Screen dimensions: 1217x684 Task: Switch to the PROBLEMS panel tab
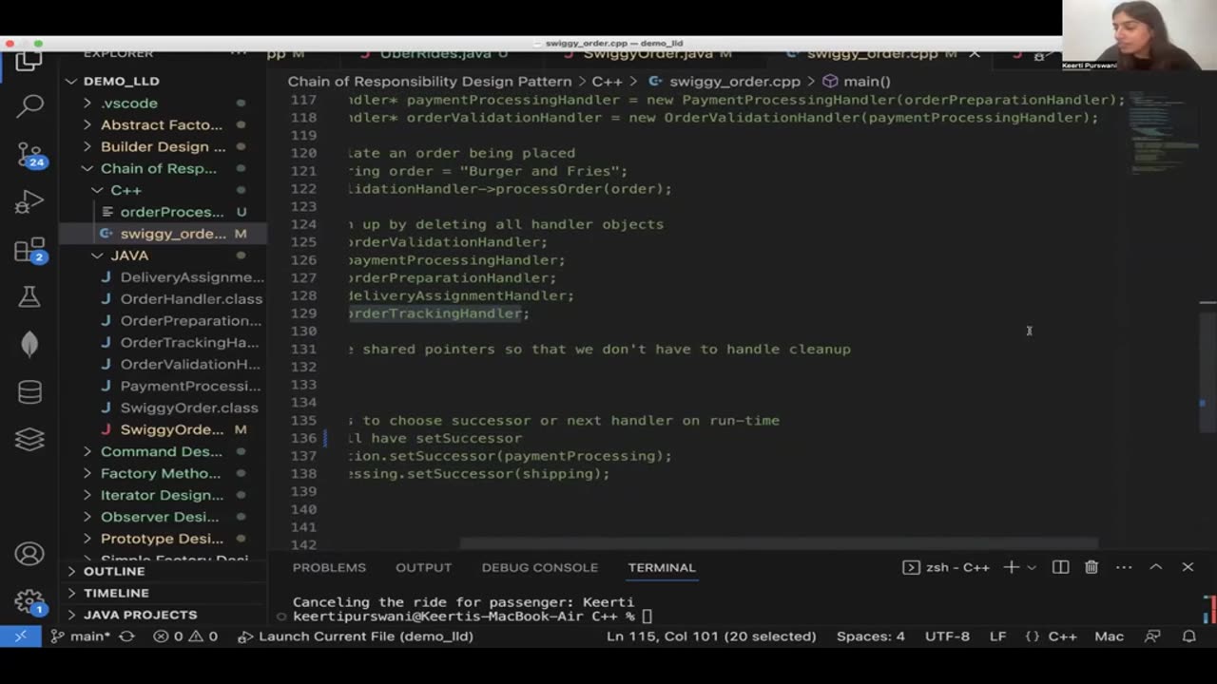click(329, 567)
